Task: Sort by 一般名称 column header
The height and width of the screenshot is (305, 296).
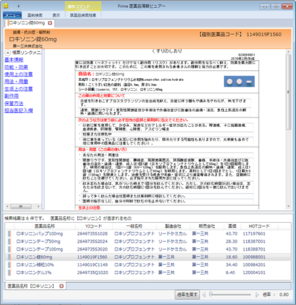Action: (135, 226)
